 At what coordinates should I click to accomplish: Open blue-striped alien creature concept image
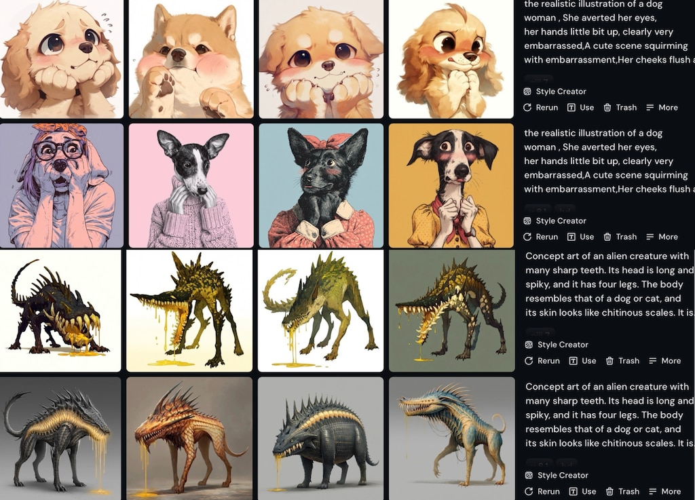(x=451, y=438)
